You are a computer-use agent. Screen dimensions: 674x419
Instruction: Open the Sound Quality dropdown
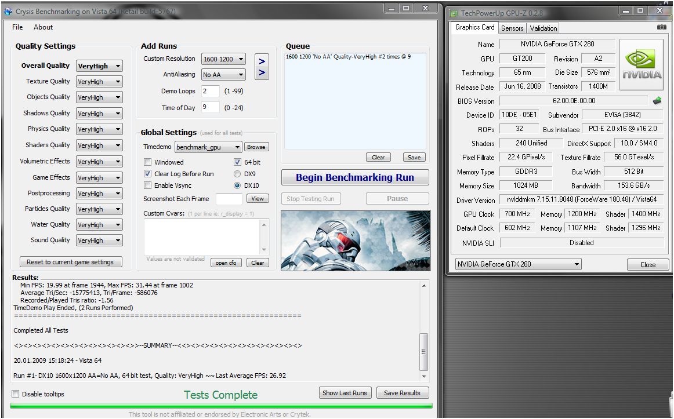[99, 241]
